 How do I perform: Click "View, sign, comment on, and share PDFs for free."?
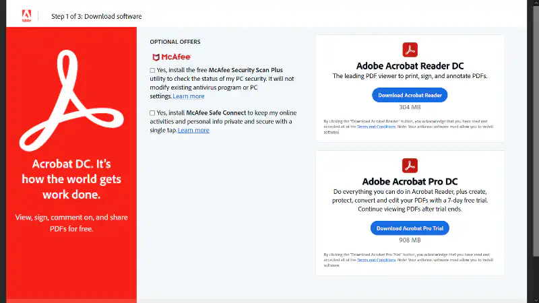tap(71, 223)
